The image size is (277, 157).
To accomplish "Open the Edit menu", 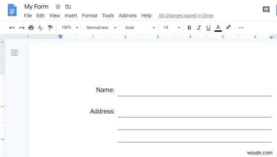I will point(40,15).
